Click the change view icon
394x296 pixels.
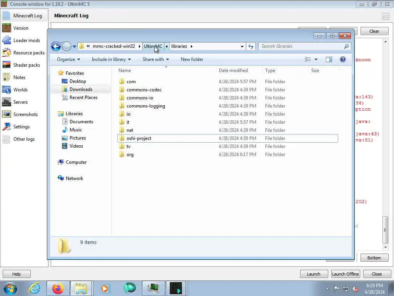pyautogui.click(x=307, y=59)
